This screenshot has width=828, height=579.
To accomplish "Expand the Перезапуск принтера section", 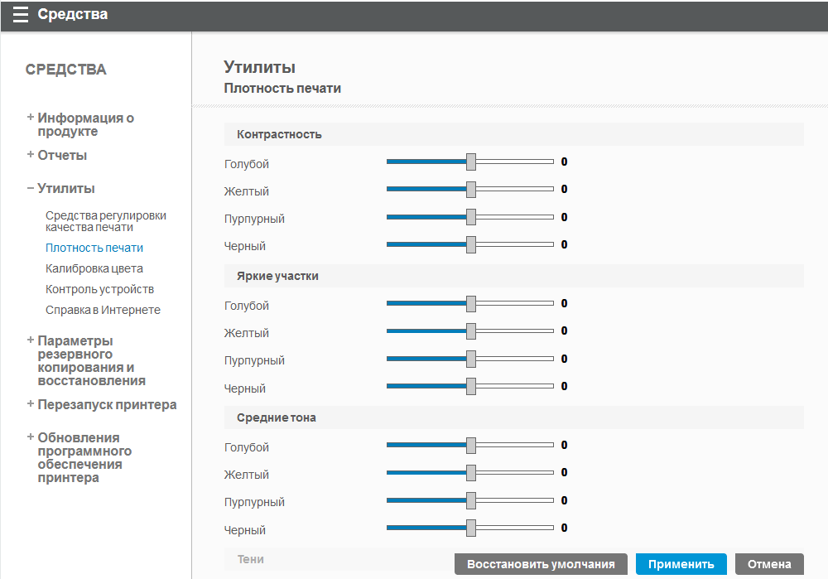I will click(x=107, y=404).
